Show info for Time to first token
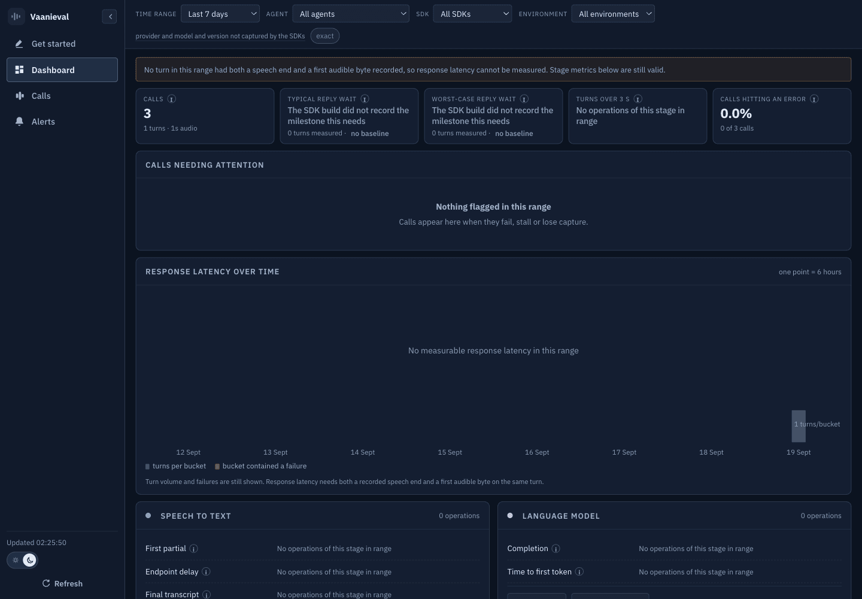 pyautogui.click(x=579, y=572)
